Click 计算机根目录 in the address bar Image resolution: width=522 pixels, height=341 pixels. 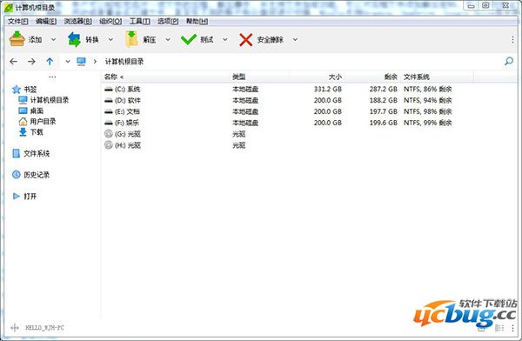click(124, 61)
